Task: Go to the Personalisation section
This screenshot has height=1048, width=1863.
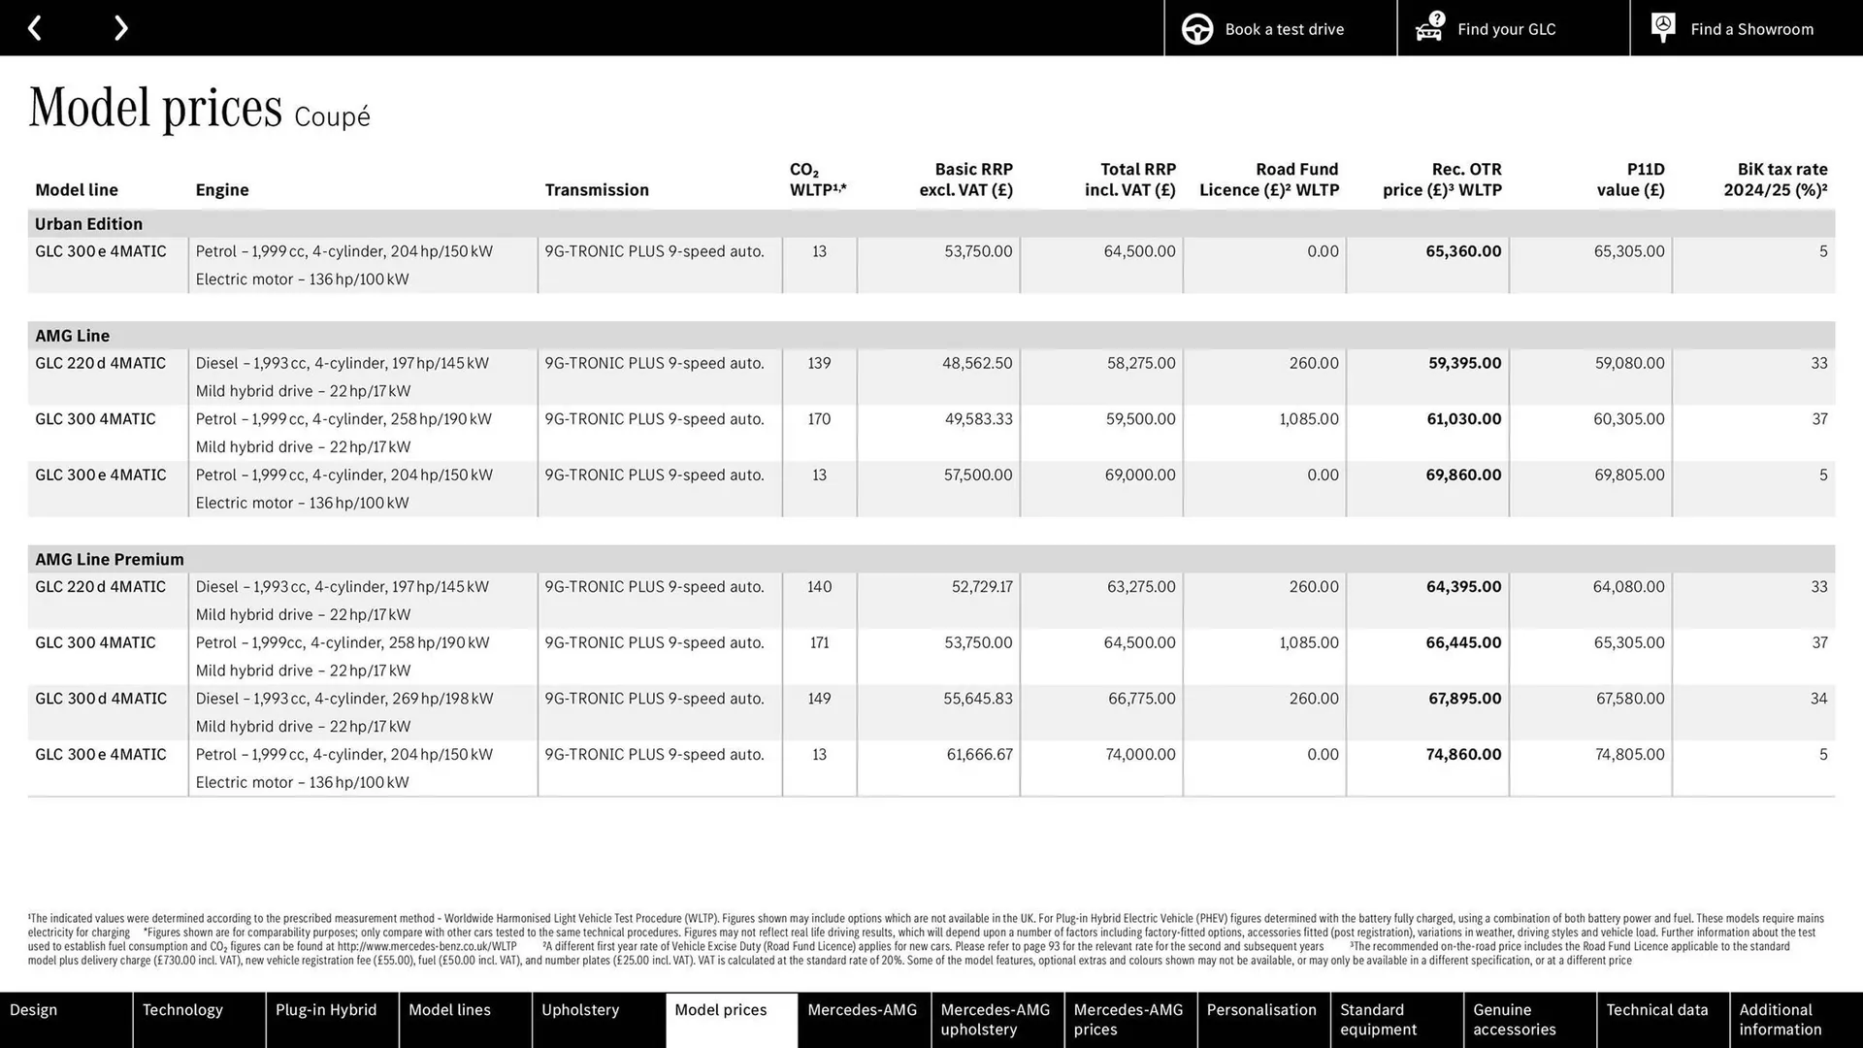Action: 1262,1009
